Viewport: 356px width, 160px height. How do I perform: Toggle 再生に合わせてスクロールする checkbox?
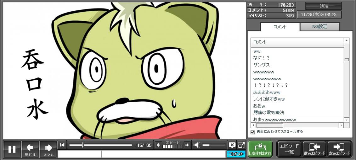pyautogui.click(x=252, y=132)
